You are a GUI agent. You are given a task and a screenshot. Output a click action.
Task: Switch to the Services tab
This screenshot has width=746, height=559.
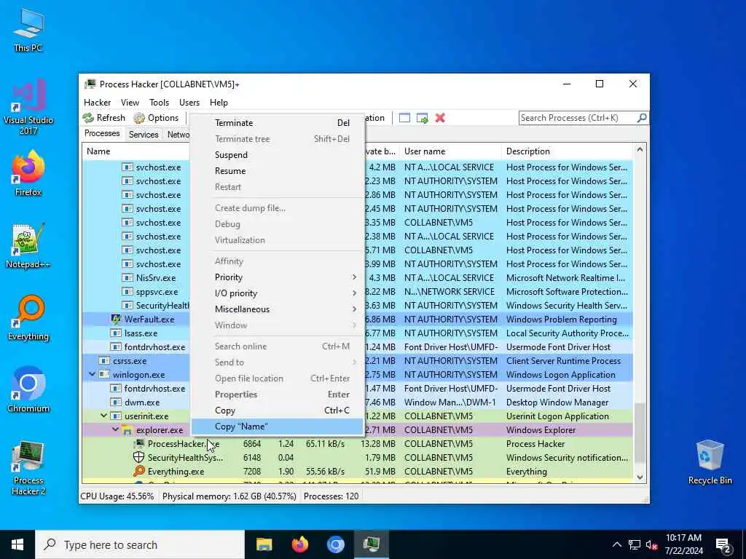click(x=144, y=135)
